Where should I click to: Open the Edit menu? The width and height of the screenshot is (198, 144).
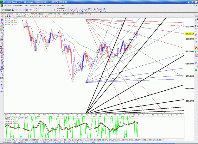click(x=10, y=5)
